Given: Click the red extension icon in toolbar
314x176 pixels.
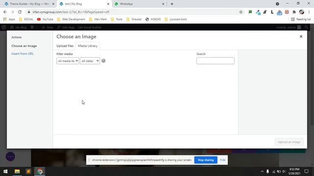Looking at the screenshot, I should 287,12.
